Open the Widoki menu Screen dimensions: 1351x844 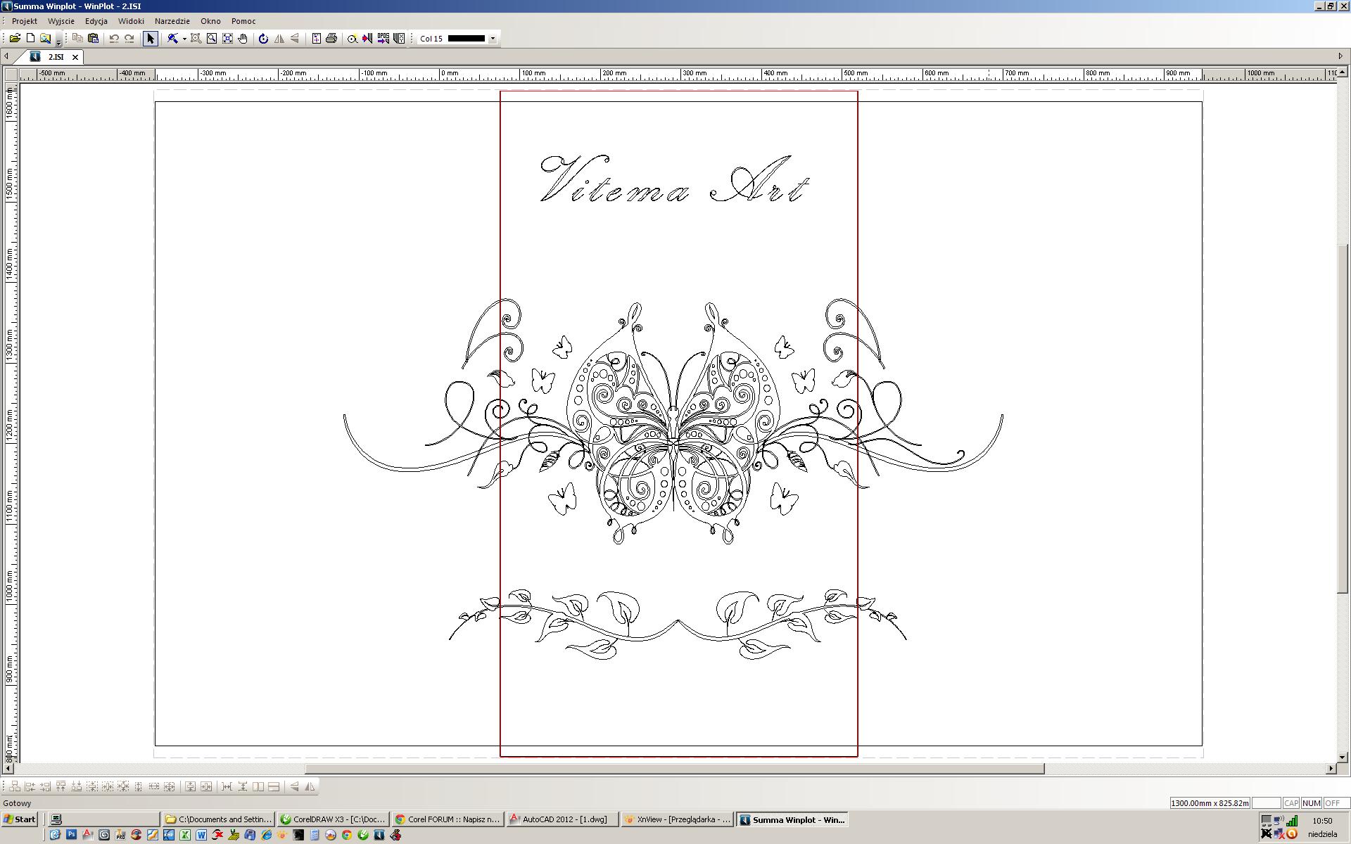coord(131,21)
